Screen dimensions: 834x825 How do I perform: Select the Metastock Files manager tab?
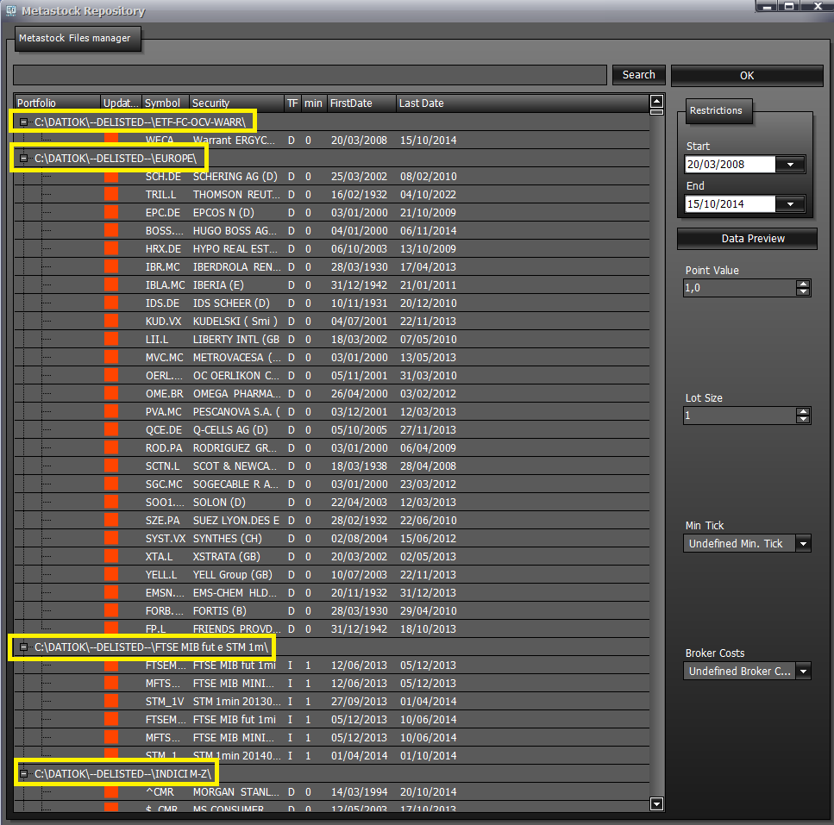pos(77,39)
